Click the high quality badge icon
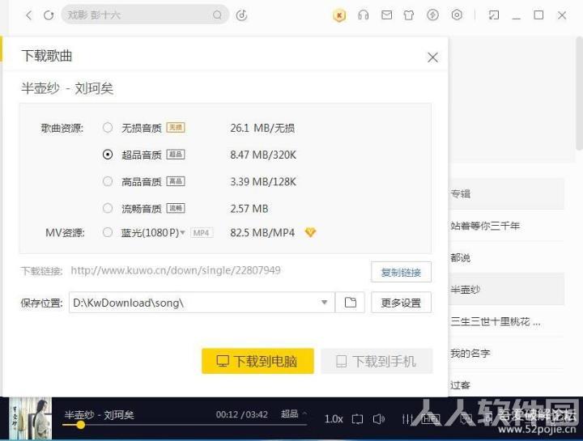Viewport: 583px width, 441px height. point(176,181)
